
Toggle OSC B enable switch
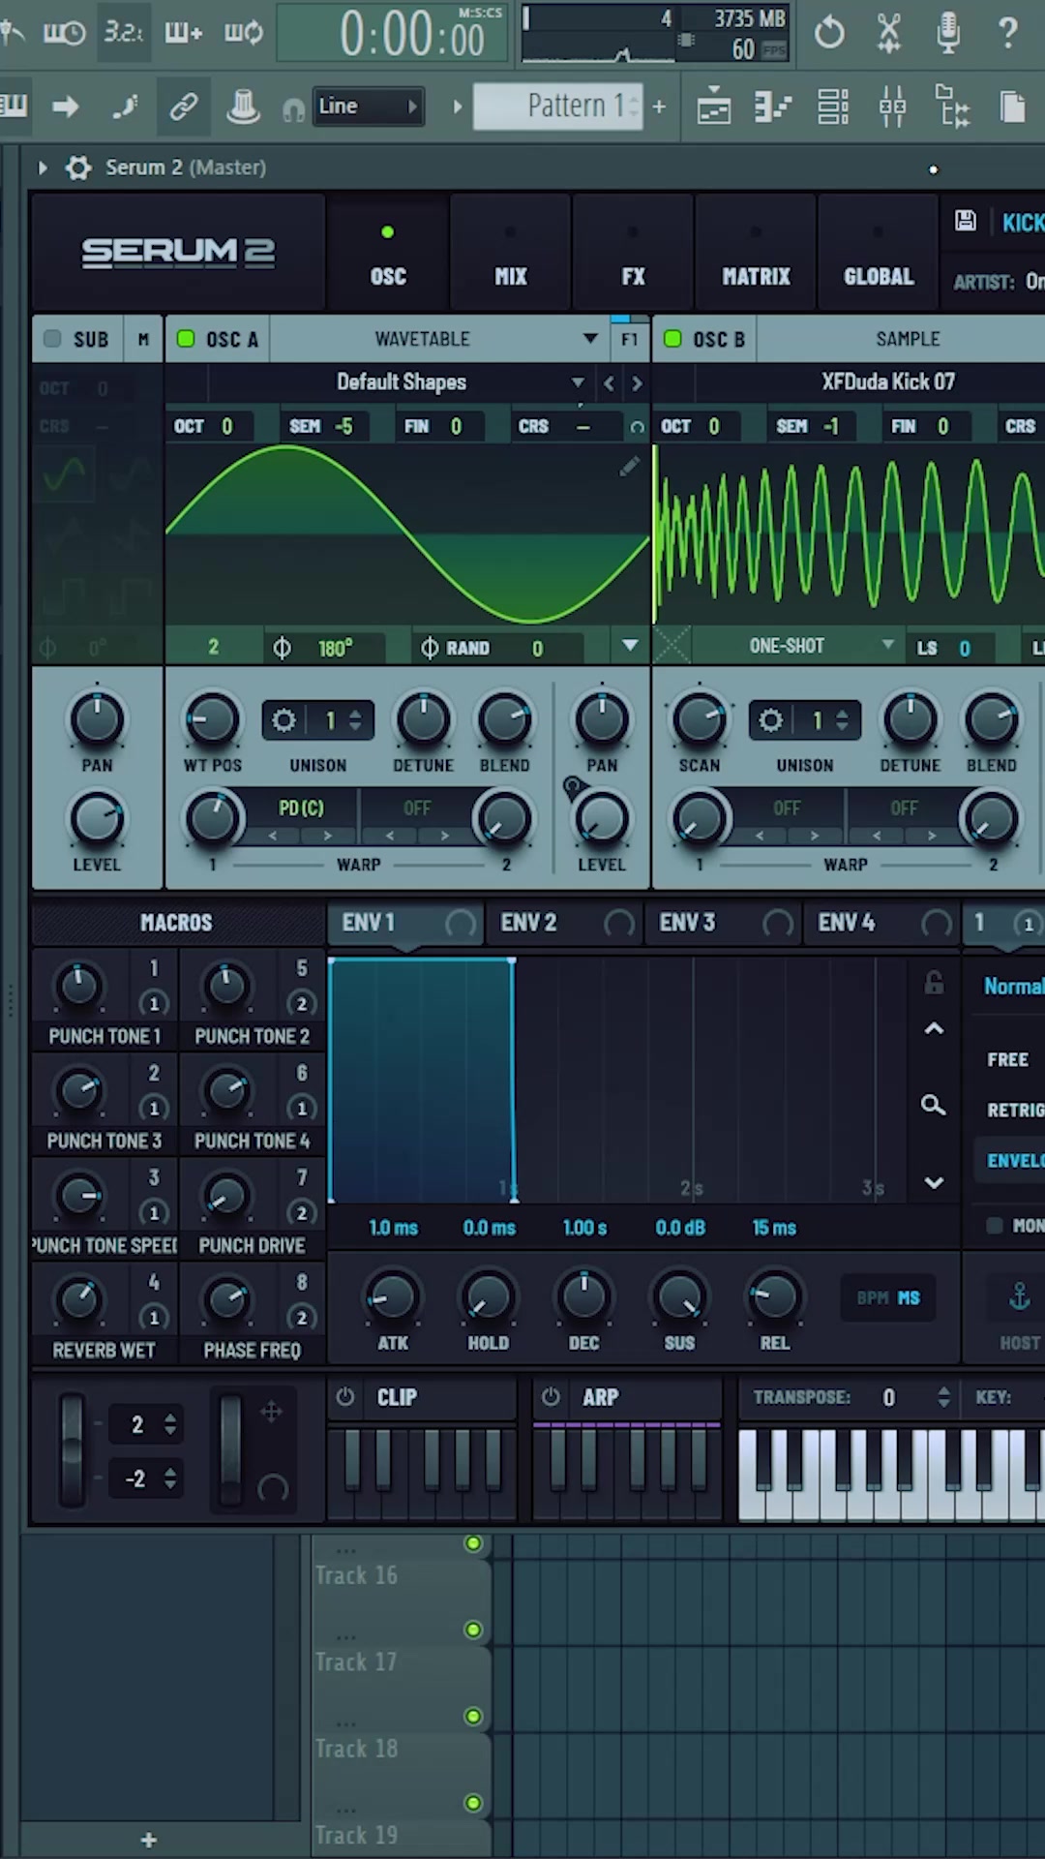[672, 338]
